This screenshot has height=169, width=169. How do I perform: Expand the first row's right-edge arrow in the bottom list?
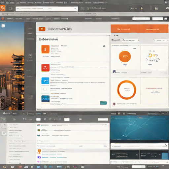pos(107,125)
